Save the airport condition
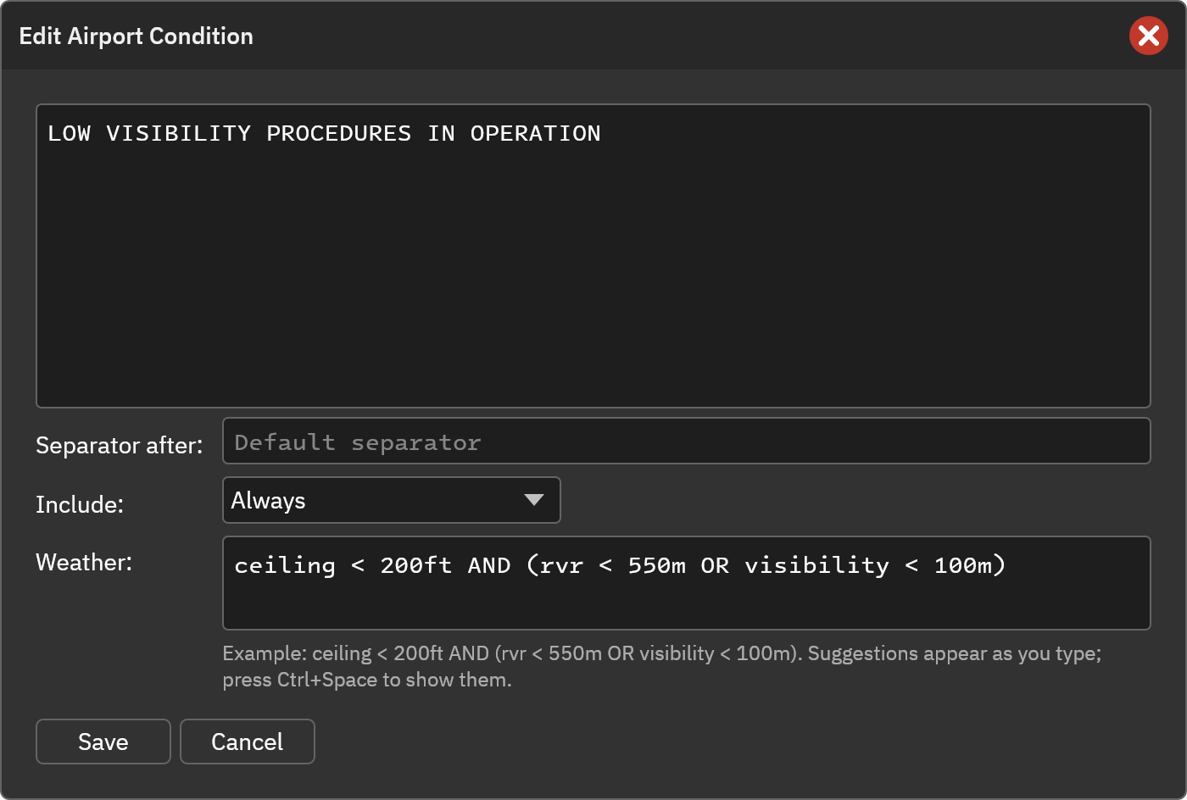 point(103,742)
